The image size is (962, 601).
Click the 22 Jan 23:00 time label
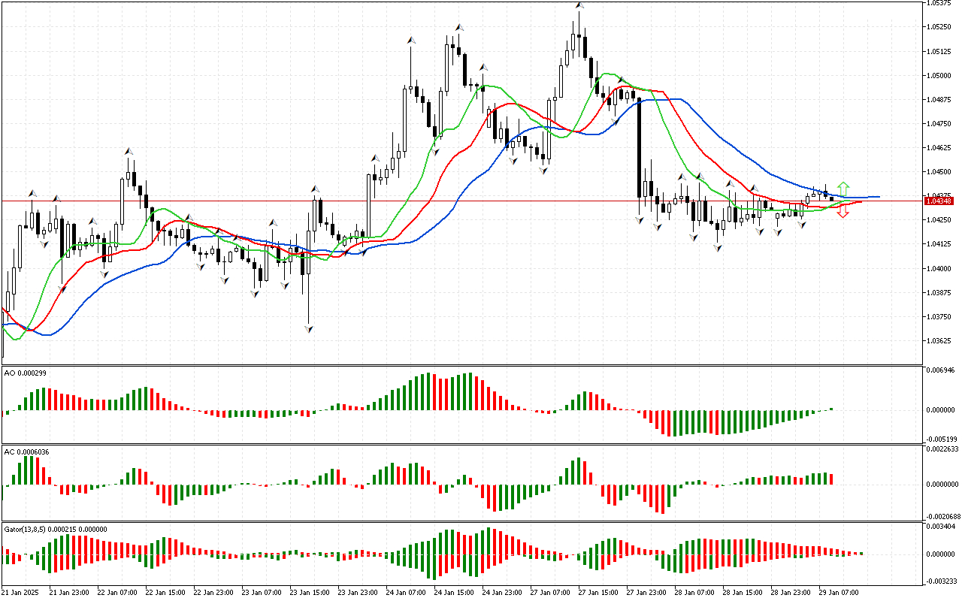pos(213,593)
